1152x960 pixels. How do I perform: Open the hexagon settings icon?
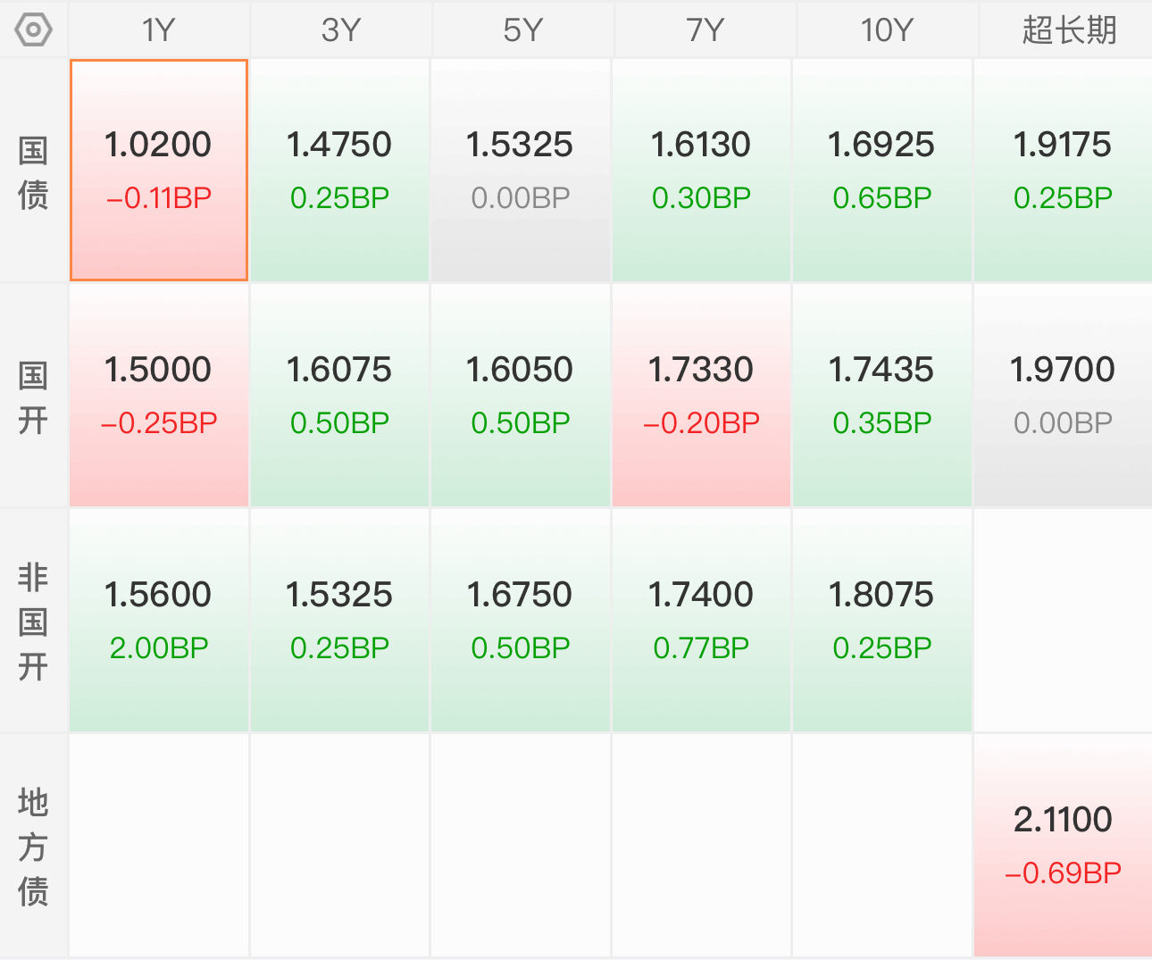pyautogui.click(x=33, y=30)
